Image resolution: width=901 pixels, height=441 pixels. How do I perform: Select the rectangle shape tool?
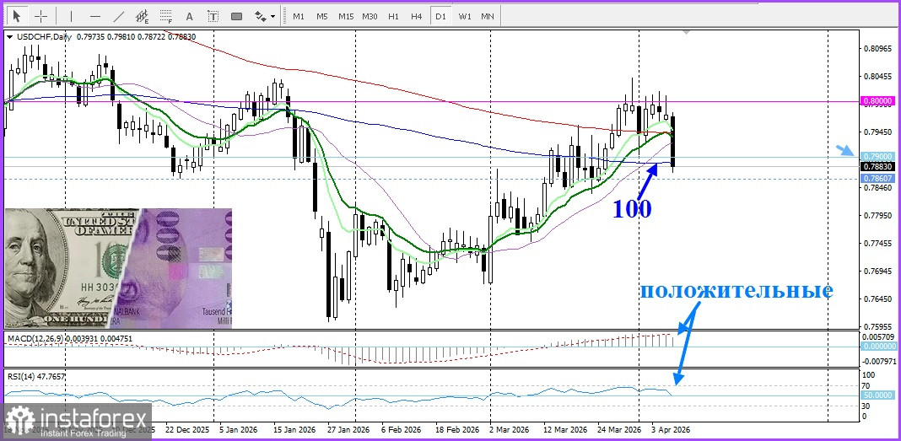pos(237,16)
